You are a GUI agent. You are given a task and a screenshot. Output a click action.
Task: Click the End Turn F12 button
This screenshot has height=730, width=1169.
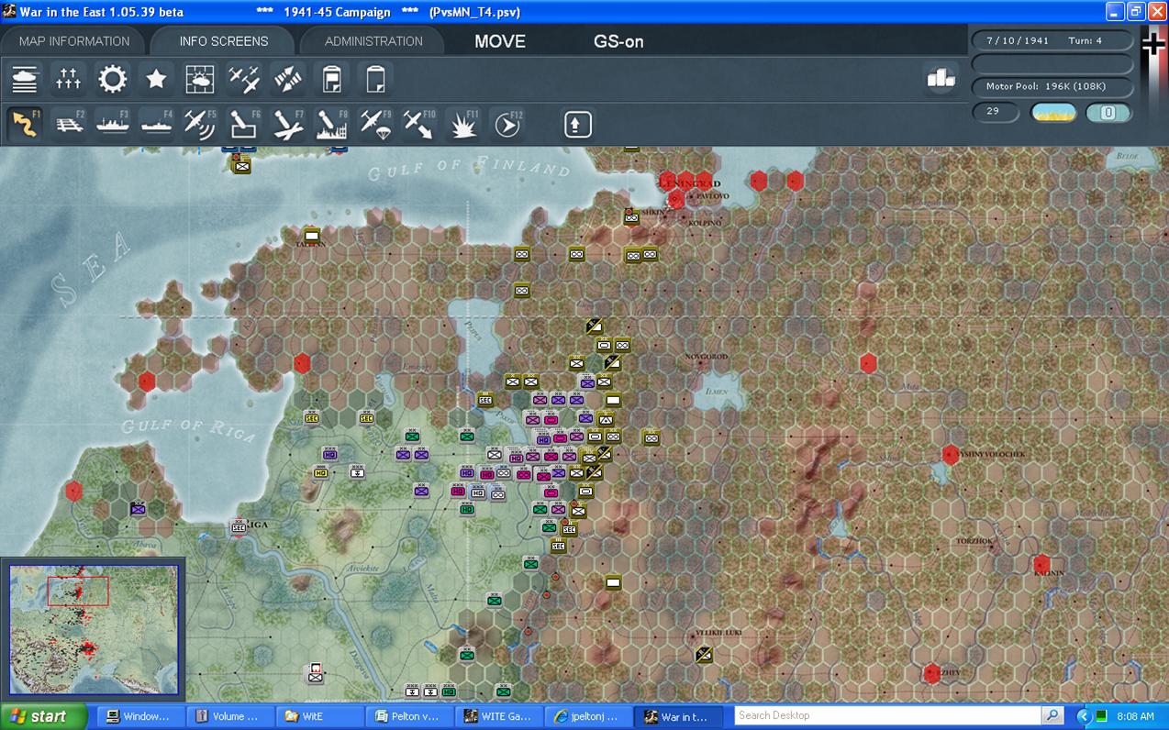click(507, 124)
